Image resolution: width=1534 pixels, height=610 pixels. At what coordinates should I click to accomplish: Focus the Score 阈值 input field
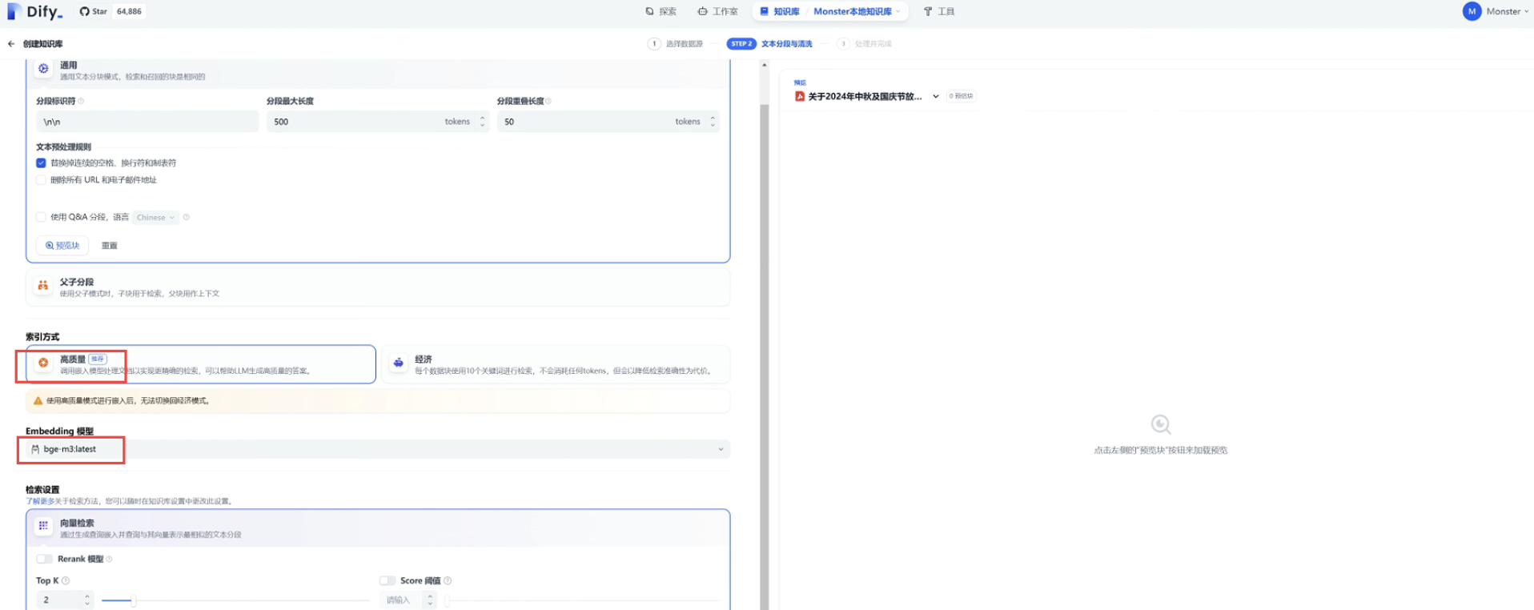click(x=403, y=600)
